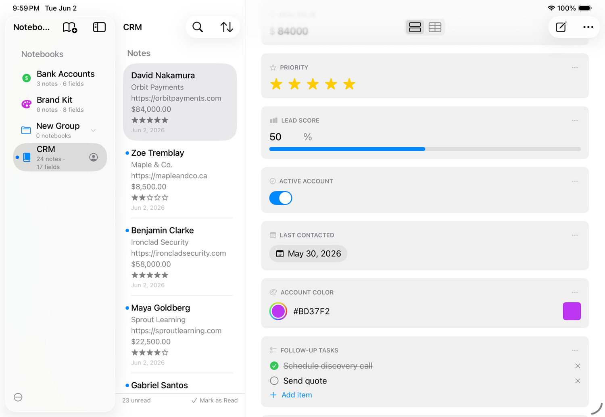Viewport: 605px width, 417px height.
Task: Click $58,000.00 in Benjamin Clarke note
Action: [151, 264]
